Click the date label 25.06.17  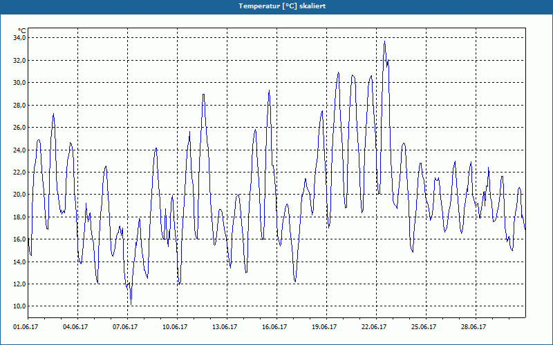424,327
